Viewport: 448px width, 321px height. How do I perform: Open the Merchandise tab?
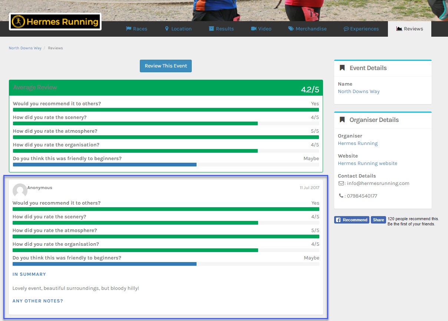pyautogui.click(x=307, y=29)
